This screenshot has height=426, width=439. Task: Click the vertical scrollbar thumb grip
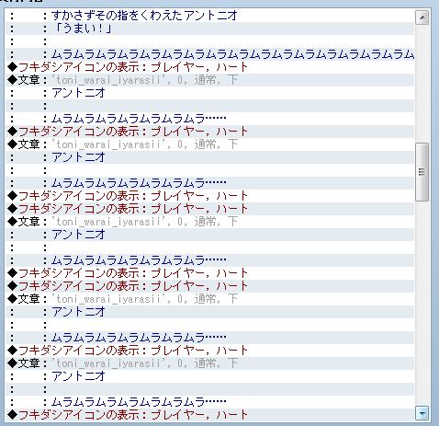(x=422, y=172)
